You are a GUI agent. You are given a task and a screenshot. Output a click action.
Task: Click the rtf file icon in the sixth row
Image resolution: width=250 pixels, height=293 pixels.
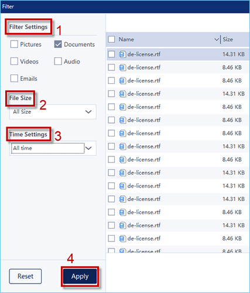(x=122, y=120)
